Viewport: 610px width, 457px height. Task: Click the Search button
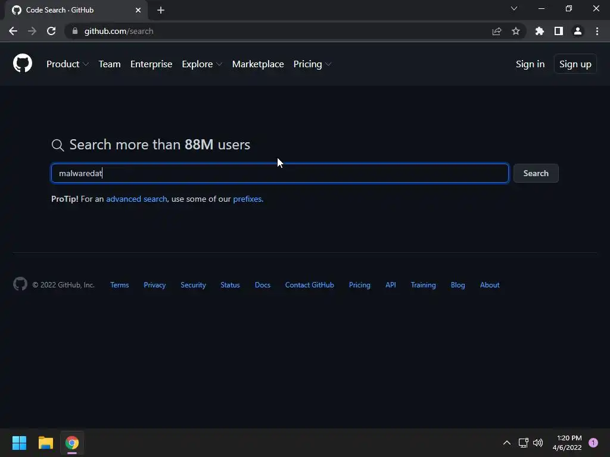coord(536,173)
